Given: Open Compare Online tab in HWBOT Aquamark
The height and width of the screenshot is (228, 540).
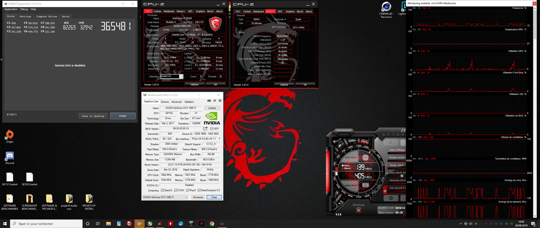Looking at the screenshot, I should (47, 16).
